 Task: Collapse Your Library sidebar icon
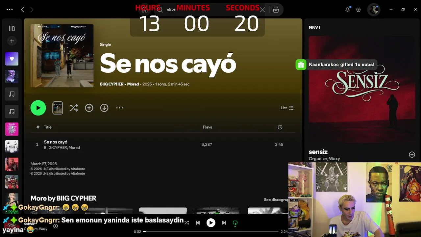12,28
